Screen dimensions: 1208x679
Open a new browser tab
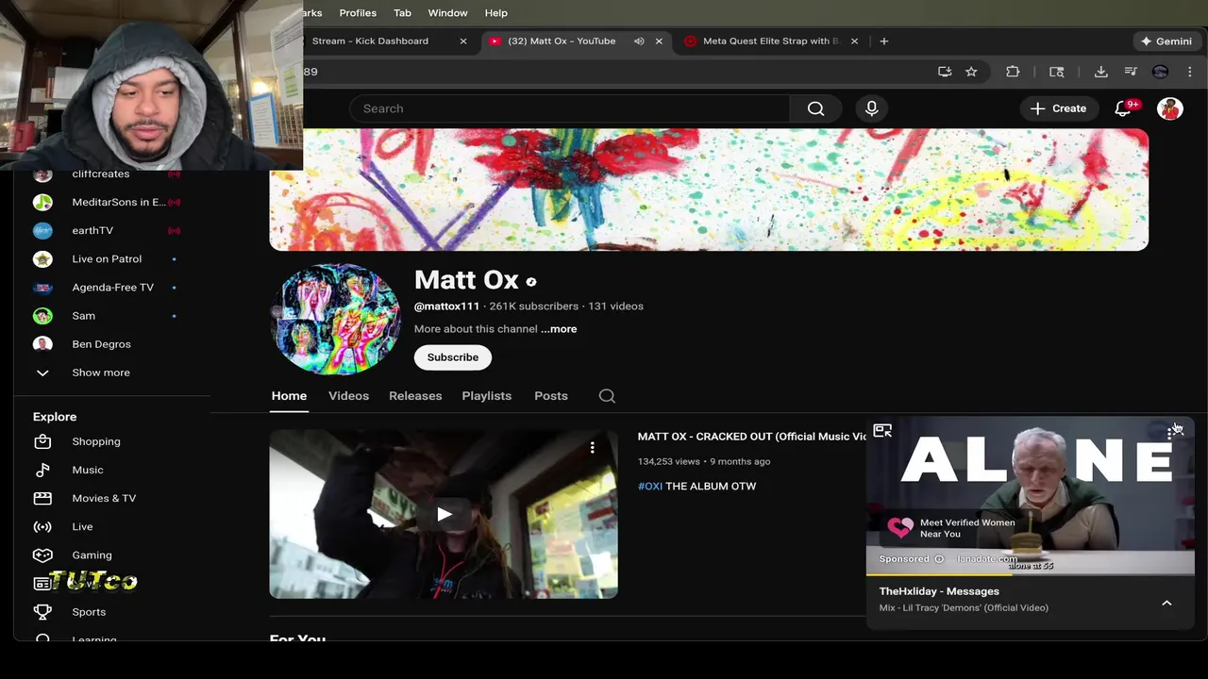tap(884, 41)
